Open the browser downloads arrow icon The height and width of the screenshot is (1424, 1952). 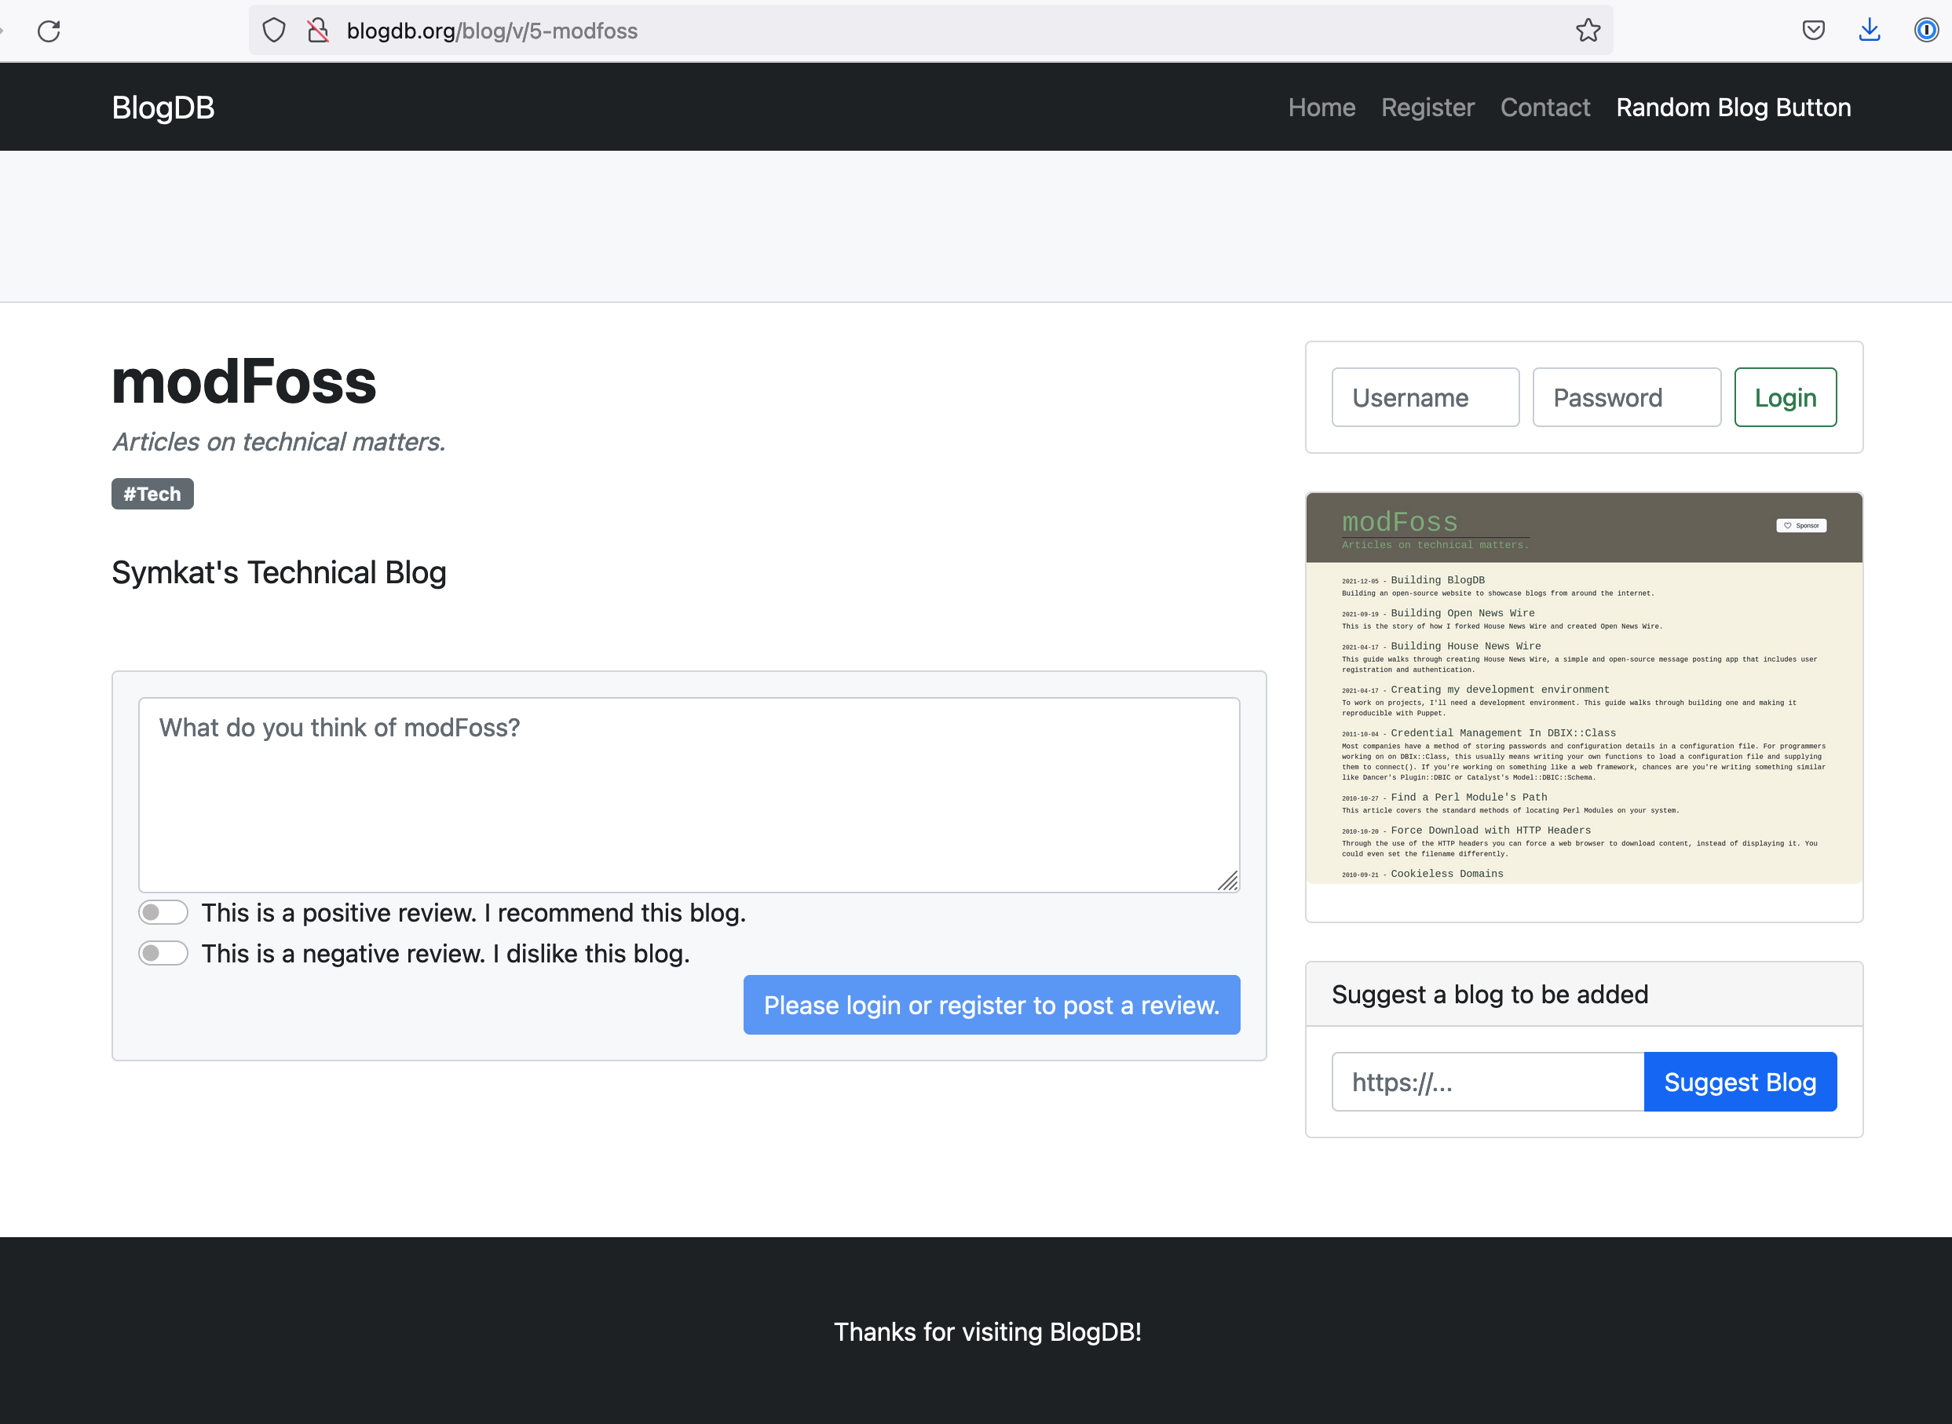tap(1870, 31)
